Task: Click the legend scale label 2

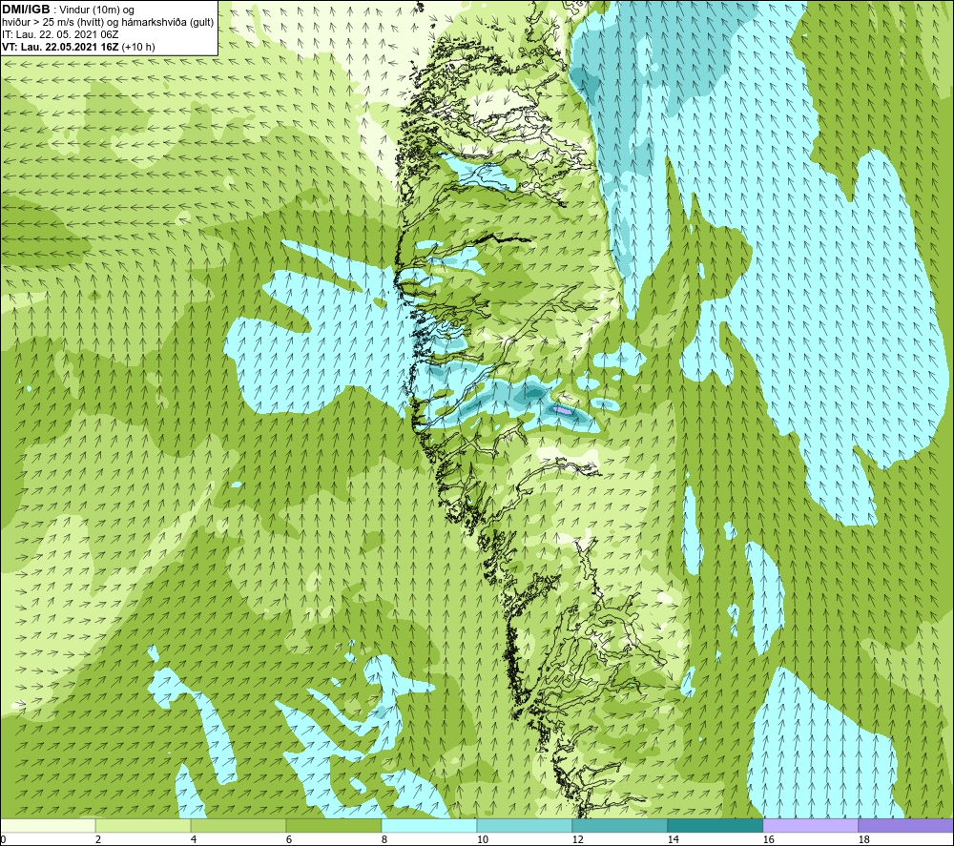Action: point(98,839)
